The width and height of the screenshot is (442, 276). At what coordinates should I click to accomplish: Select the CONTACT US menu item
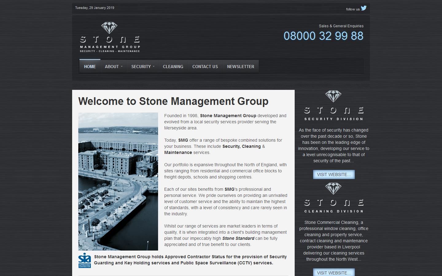(205, 66)
